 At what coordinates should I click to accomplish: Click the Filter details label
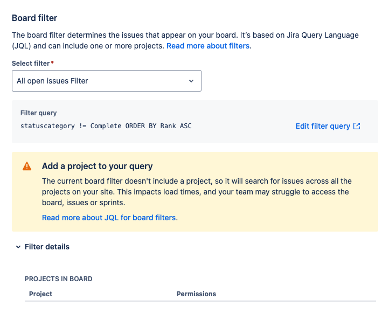(x=47, y=247)
